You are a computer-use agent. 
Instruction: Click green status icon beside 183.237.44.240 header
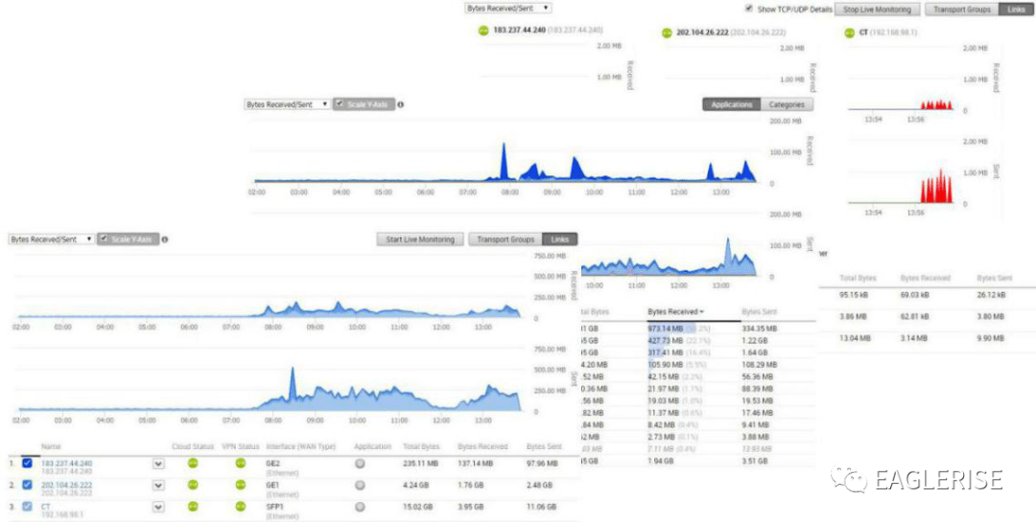[x=483, y=31]
